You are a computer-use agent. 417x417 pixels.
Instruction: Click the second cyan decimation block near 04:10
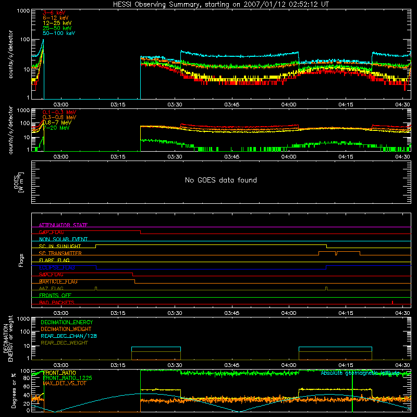coord(335,353)
